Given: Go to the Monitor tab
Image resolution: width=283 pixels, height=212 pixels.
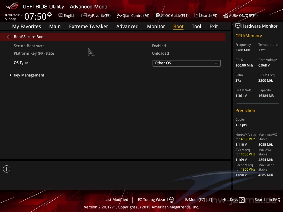Looking at the screenshot, I should tap(156, 26).
